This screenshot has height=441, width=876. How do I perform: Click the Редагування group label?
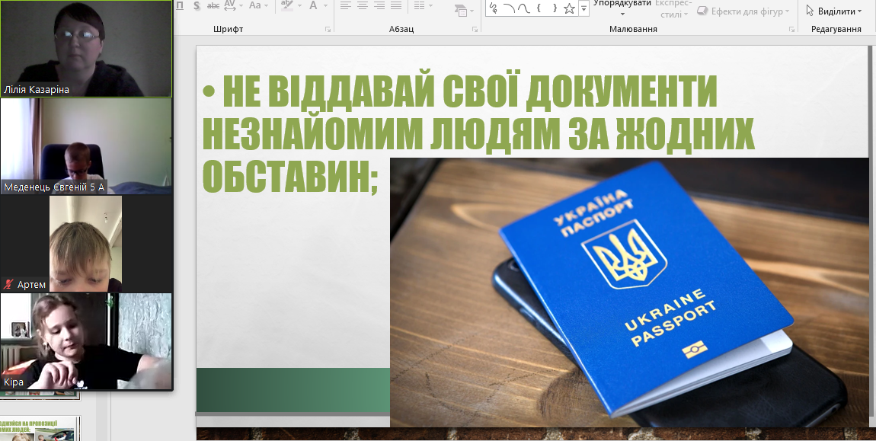[x=836, y=29]
